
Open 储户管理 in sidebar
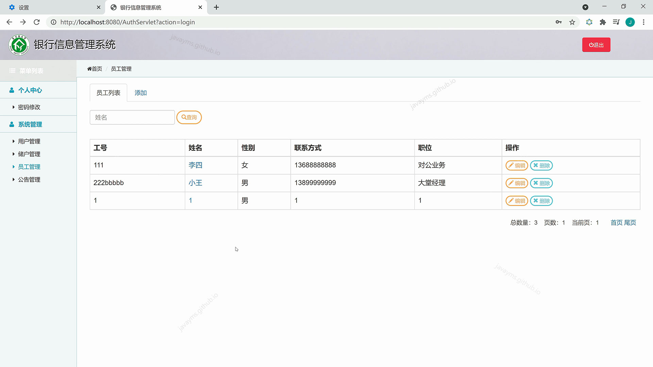click(29, 154)
